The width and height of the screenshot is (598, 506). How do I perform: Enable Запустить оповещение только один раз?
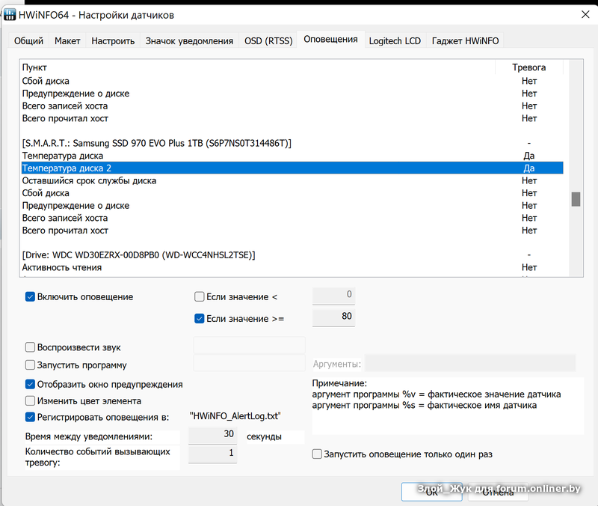(318, 454)
